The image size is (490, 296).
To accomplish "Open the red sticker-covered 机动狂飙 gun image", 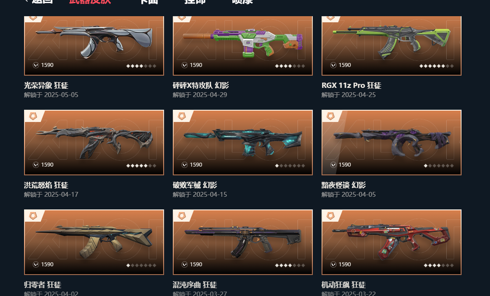I will tap(391, 241).
